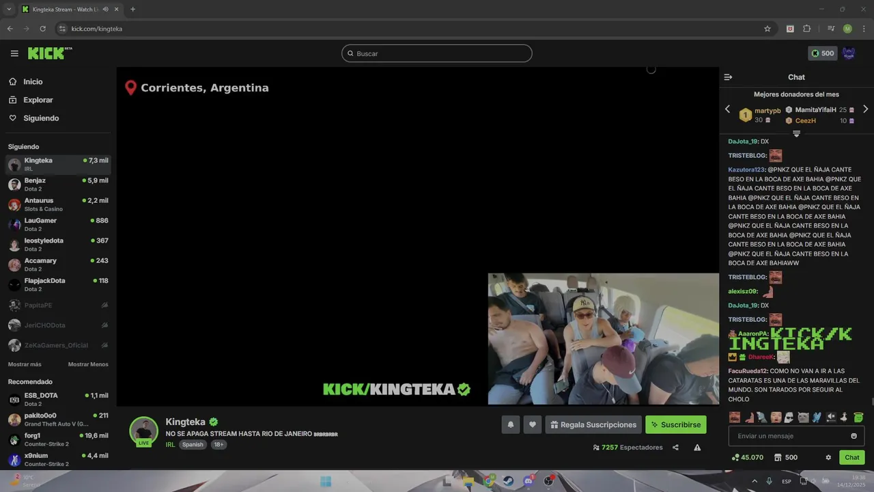Viewport: 874px width, 492px height.
Task: Open the Benjaz channel in the following list
Action: (58, 184)
